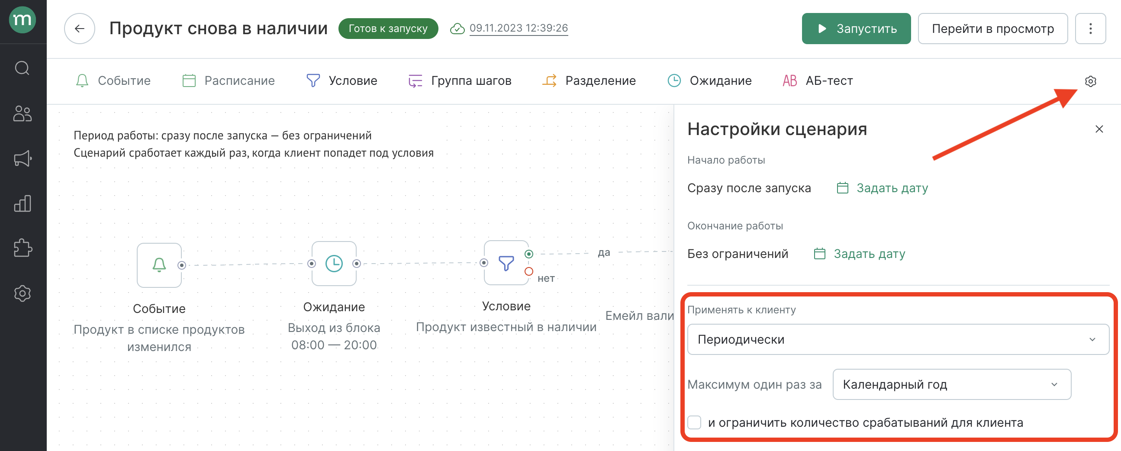Select the Event bell node on canvas
This screenshot has height=451, width=1121.
(159, 265)
